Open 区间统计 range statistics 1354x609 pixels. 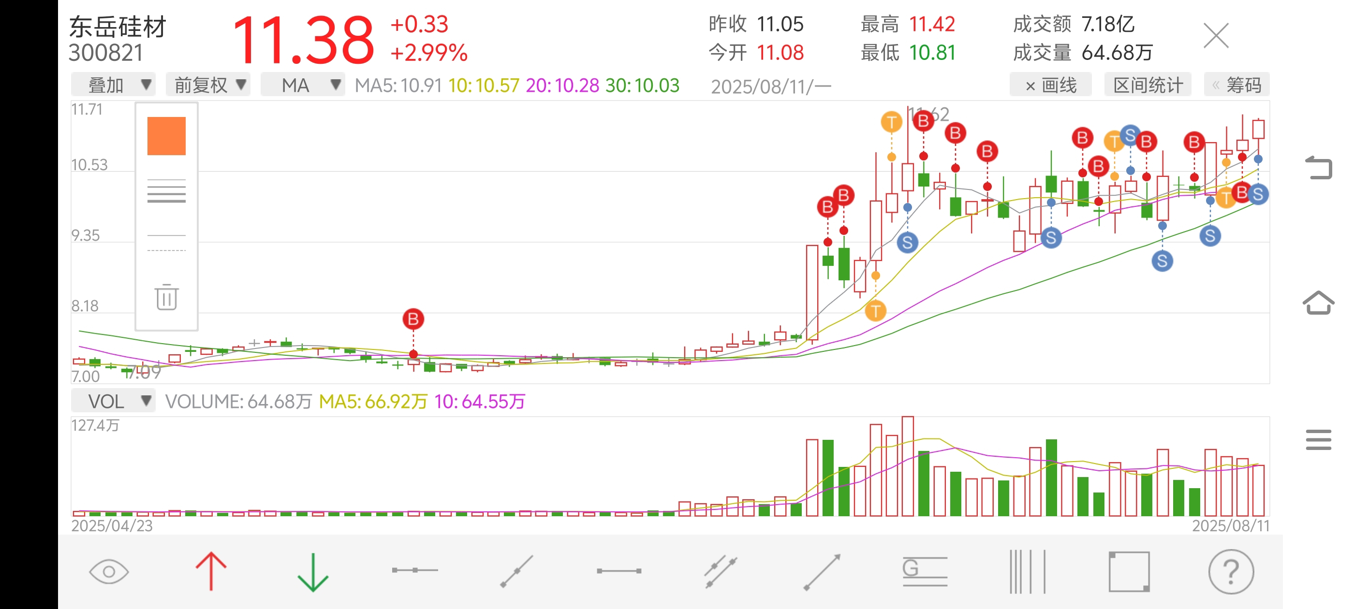point(1148,85)
